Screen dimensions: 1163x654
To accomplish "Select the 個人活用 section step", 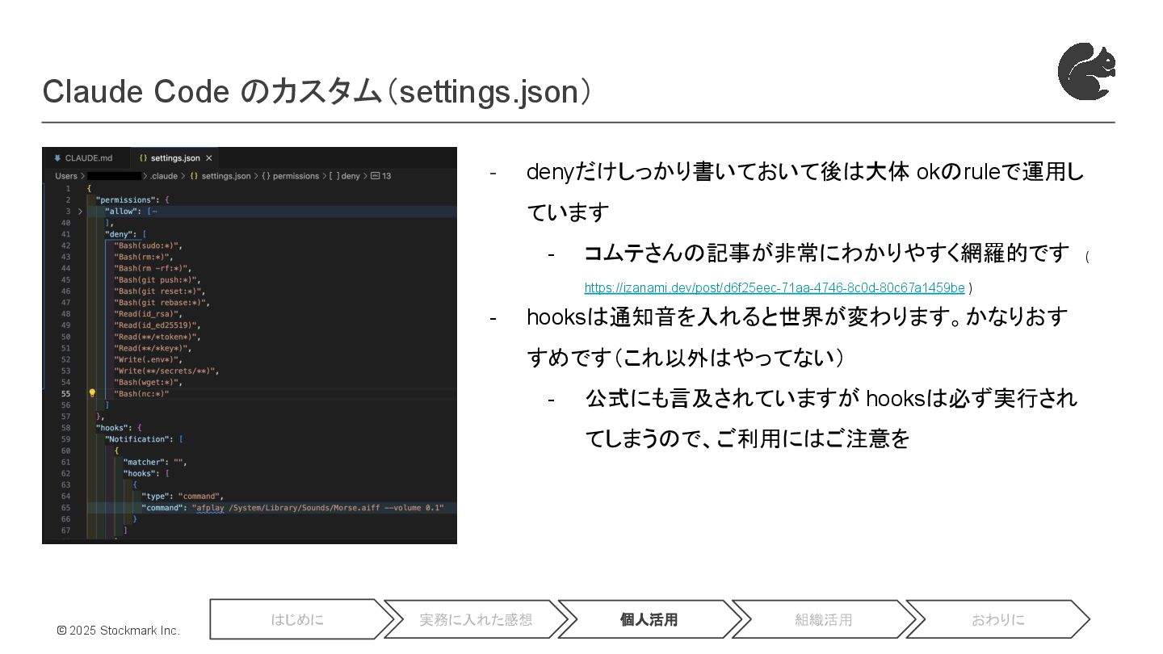I will coord(649,620).
